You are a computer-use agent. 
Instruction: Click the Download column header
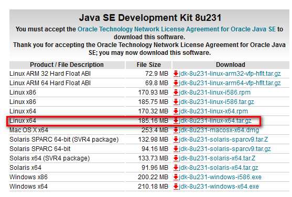click(231, 65)
